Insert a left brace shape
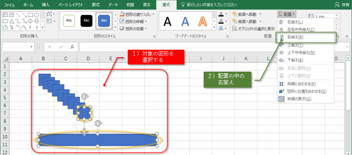This screenshot has height=155, width=352. 30,27
